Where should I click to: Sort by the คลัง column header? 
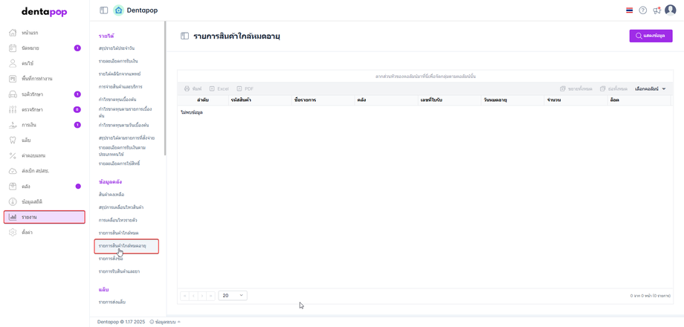tap(385, 100)
